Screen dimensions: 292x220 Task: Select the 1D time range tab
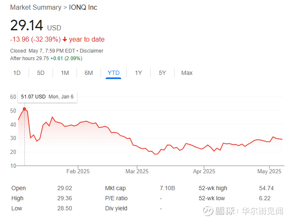tap(17, 73)
